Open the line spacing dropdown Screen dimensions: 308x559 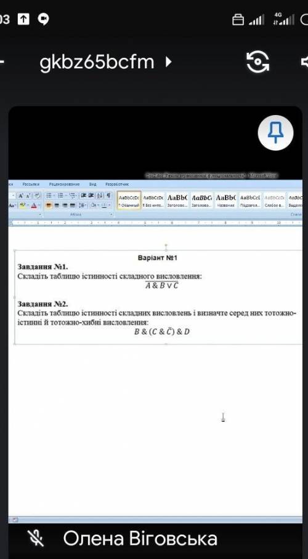point(83,205)
